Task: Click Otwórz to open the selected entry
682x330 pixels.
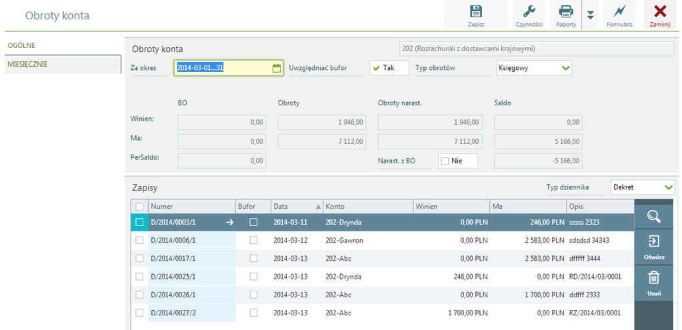Action: 654,247
